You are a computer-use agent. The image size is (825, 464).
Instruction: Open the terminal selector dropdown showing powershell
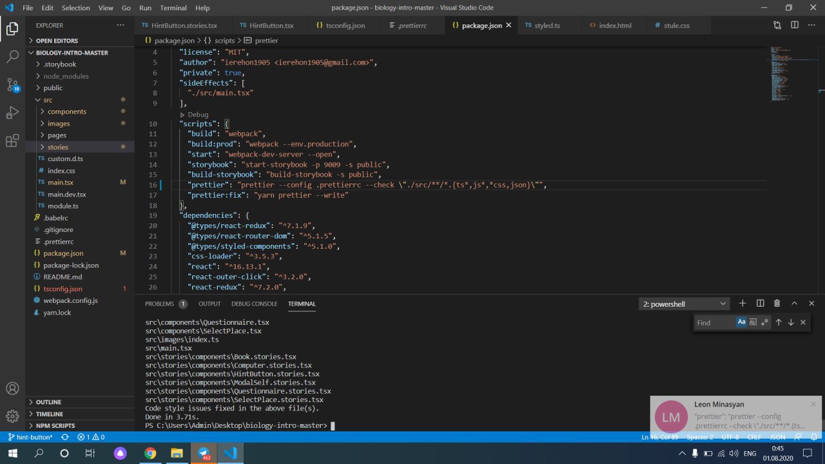tap(684, 304)
